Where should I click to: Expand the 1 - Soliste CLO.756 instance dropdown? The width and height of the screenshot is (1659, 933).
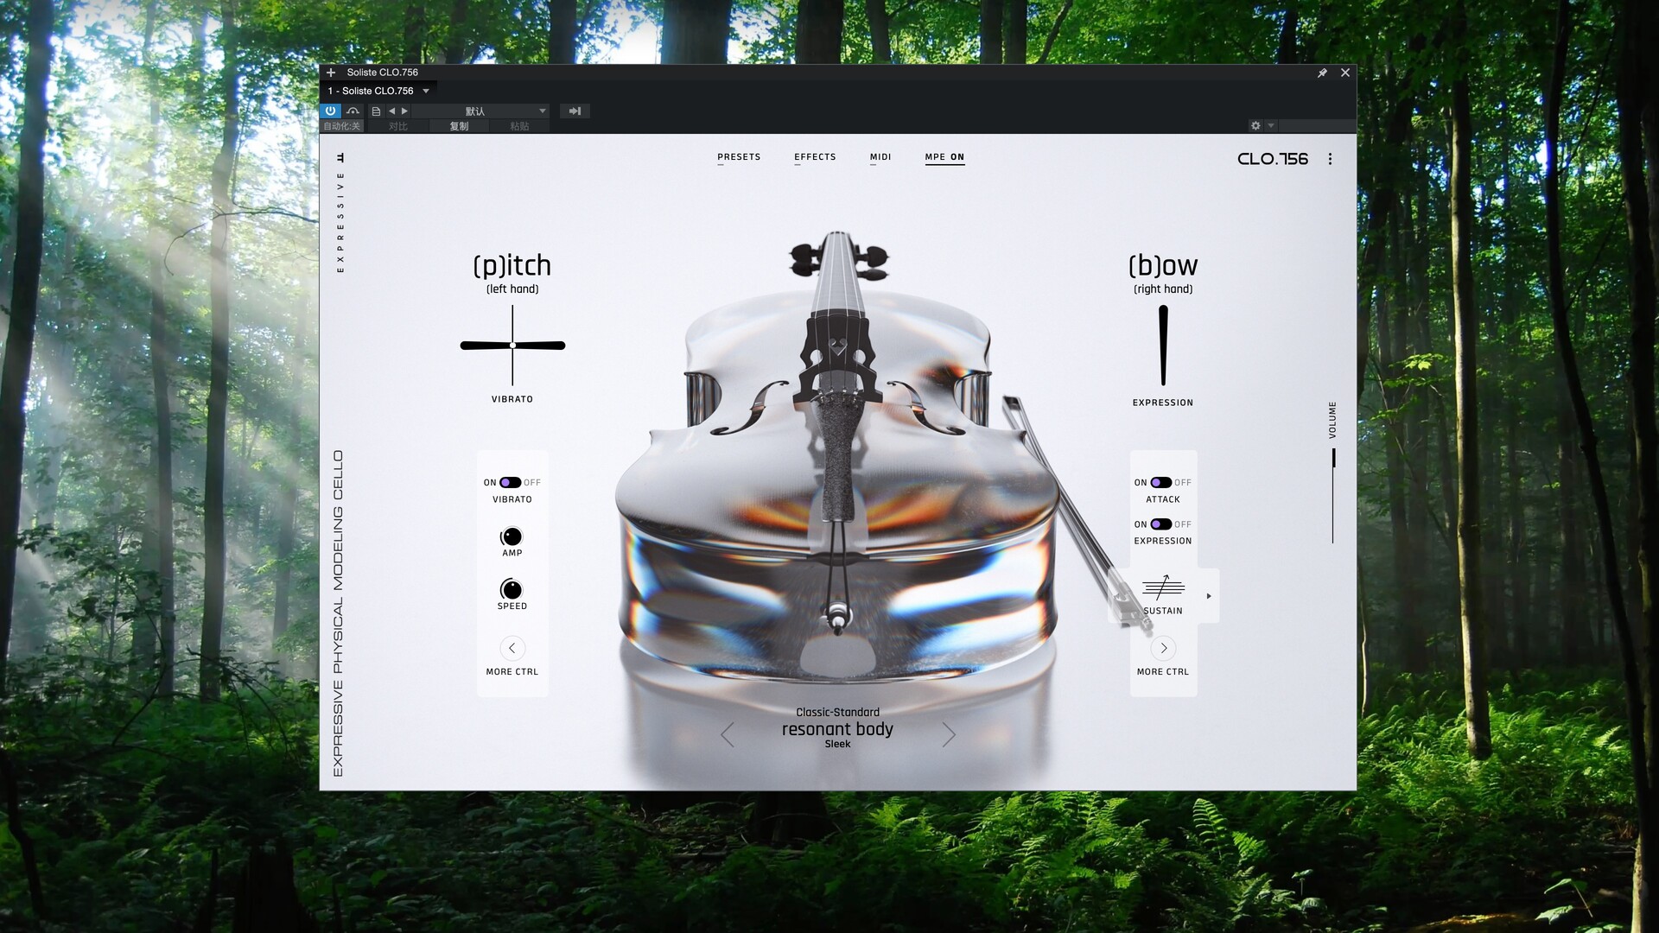point(426,91)
